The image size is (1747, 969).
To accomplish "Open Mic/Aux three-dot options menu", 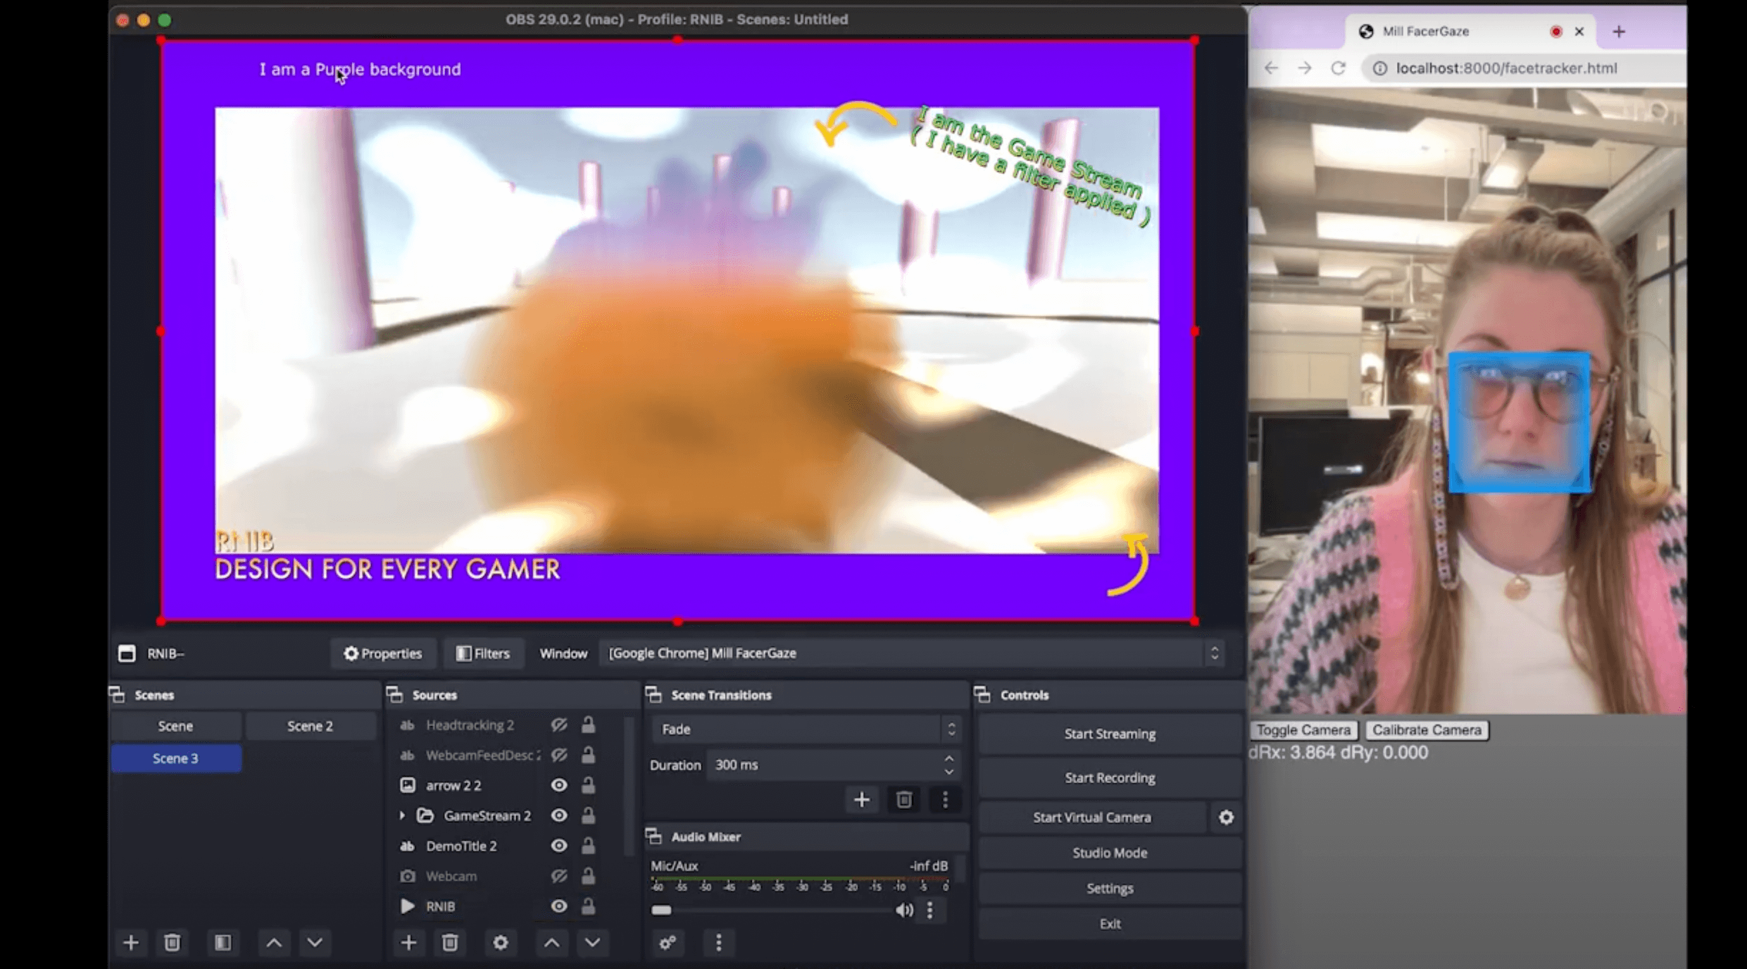I will 930,910.
